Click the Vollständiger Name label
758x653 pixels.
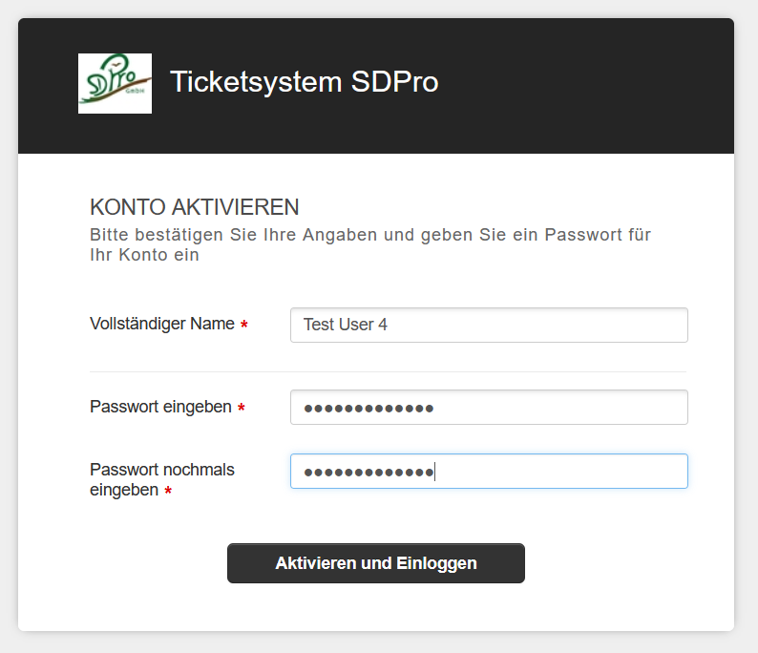tap(162, 324)
